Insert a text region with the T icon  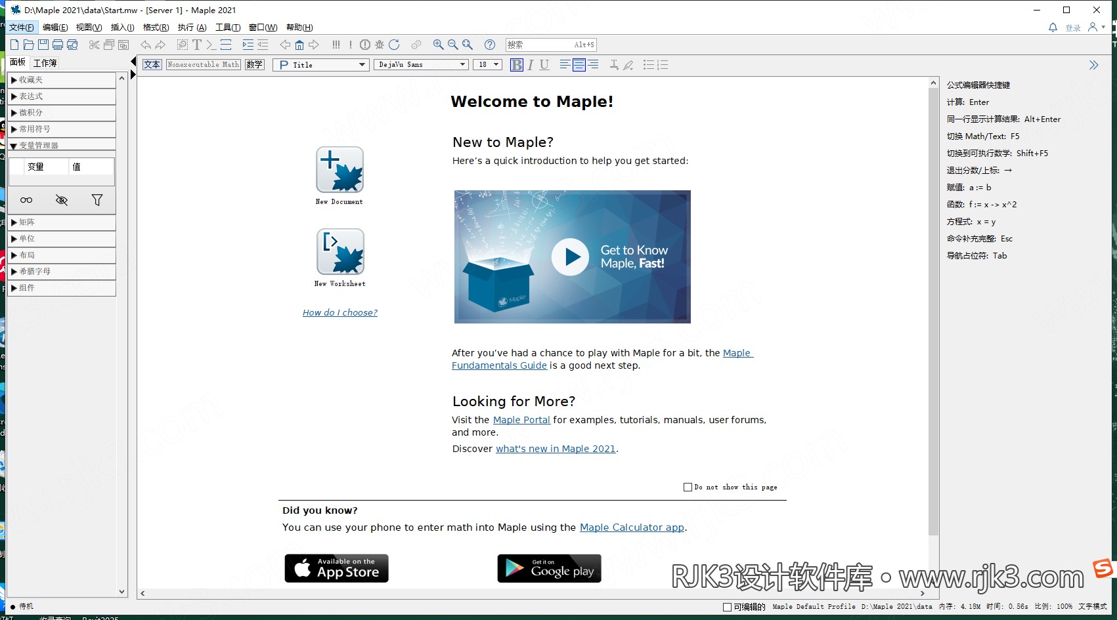click(x=197, y=45)
